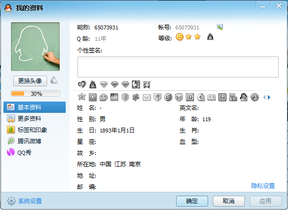
Task: Click the 30% profile completion bar
Action: point(35,94)
